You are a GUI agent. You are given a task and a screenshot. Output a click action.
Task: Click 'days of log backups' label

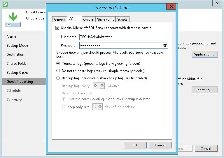120,107
